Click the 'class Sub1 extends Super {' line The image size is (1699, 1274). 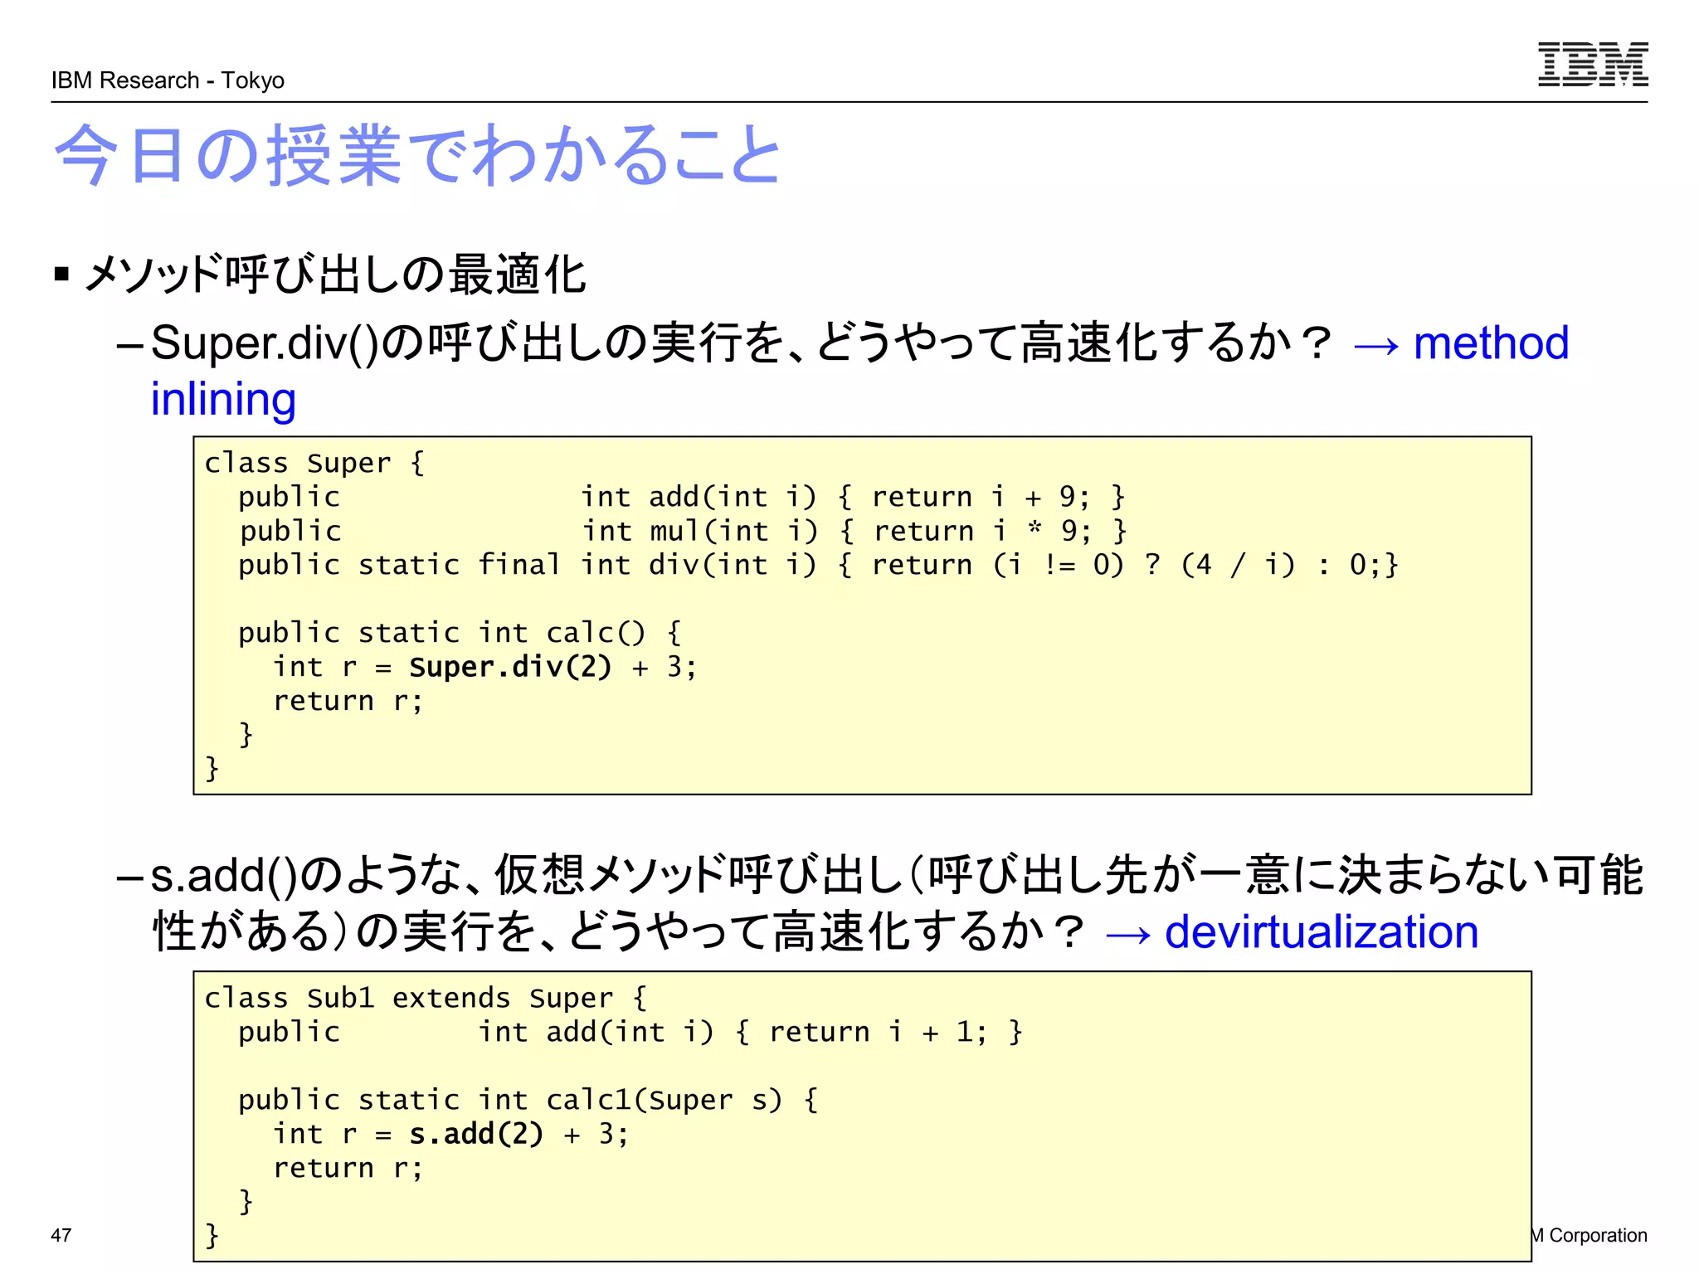click(x=426, y=998)
